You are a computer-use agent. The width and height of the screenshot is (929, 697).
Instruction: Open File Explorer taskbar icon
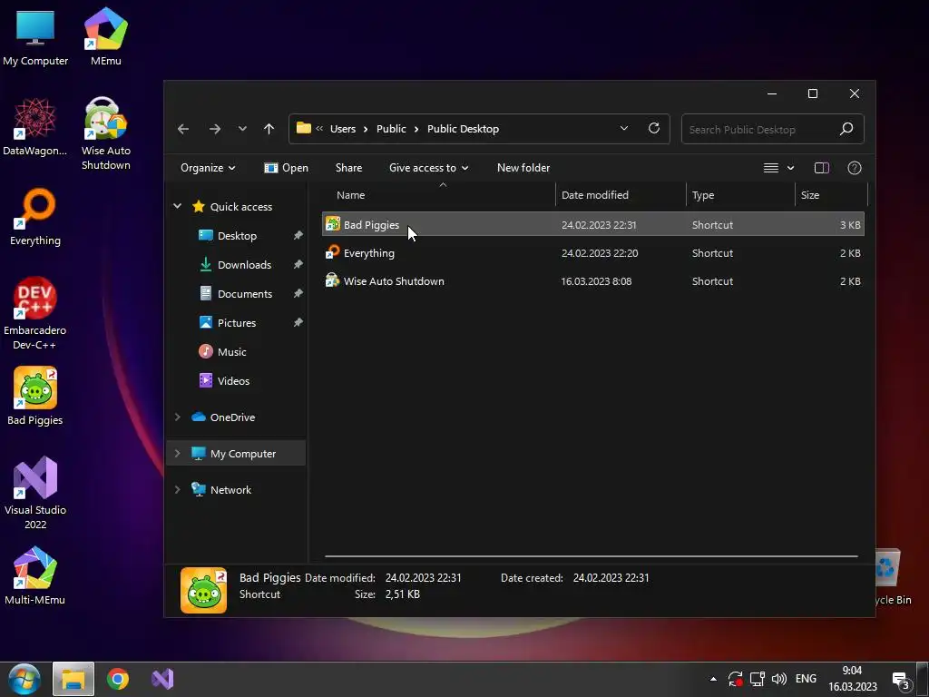(x=73, y=679)
